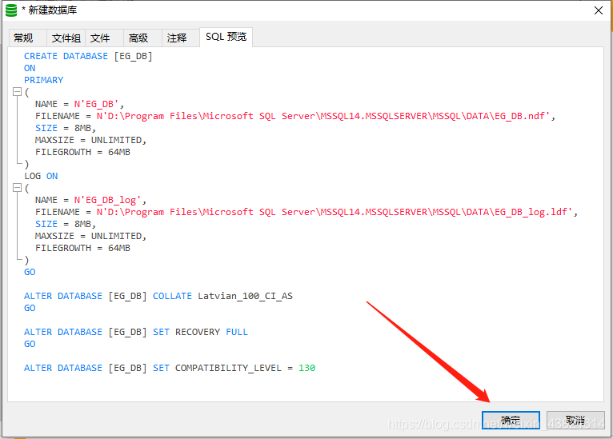Confirm with the 确定 button
The height and width of the screenshot is (439, 613).
coord(511,421)
